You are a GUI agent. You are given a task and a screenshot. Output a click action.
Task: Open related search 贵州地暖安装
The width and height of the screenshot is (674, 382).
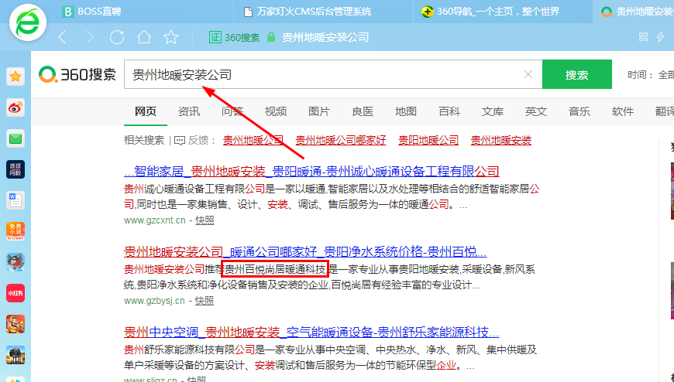tap(501, 141)
